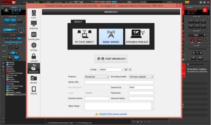The width and height of the screenshot is (211, 125).
Task: Open the Protocol dropdown showing ShoutCast
Action: click(x=97, y=77)
